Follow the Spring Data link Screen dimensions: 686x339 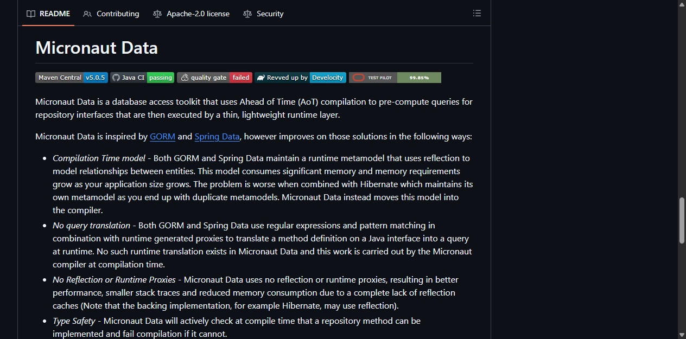[217, 137]
